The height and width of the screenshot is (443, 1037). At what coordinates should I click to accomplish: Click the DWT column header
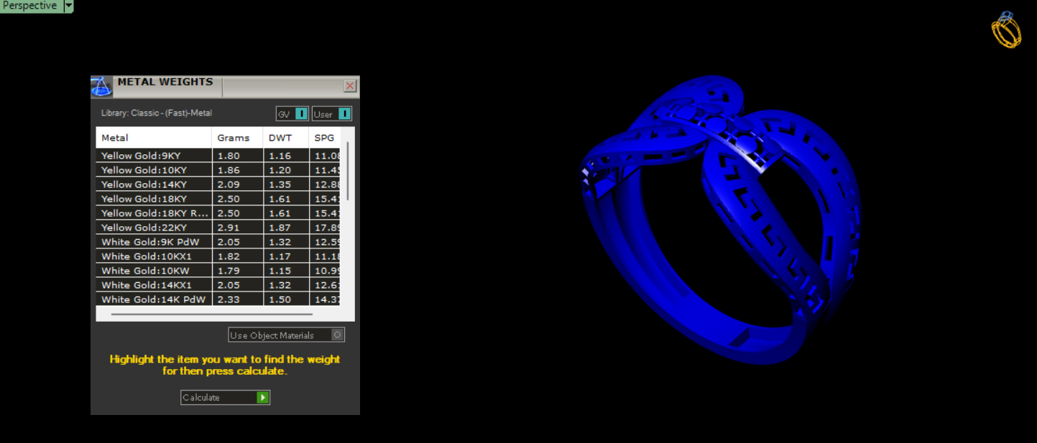pyautogui.click(x=285, y=138)
